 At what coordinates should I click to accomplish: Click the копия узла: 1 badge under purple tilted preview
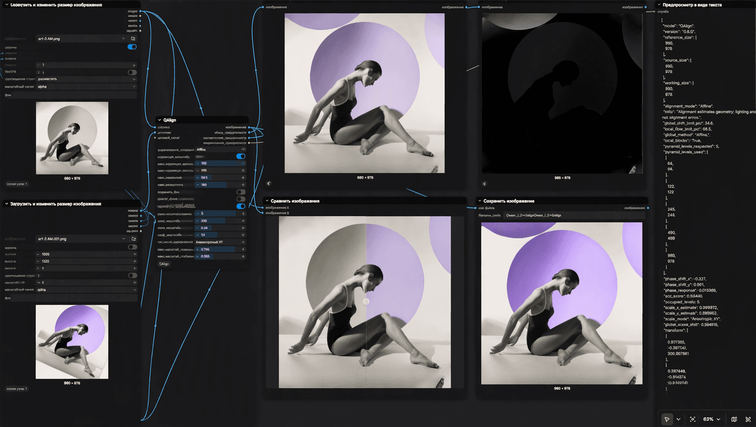17,389
